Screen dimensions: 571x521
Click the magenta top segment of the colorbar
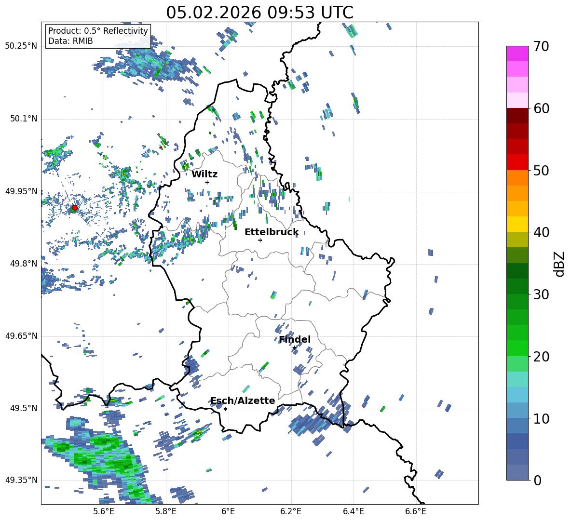click(517, 53)
